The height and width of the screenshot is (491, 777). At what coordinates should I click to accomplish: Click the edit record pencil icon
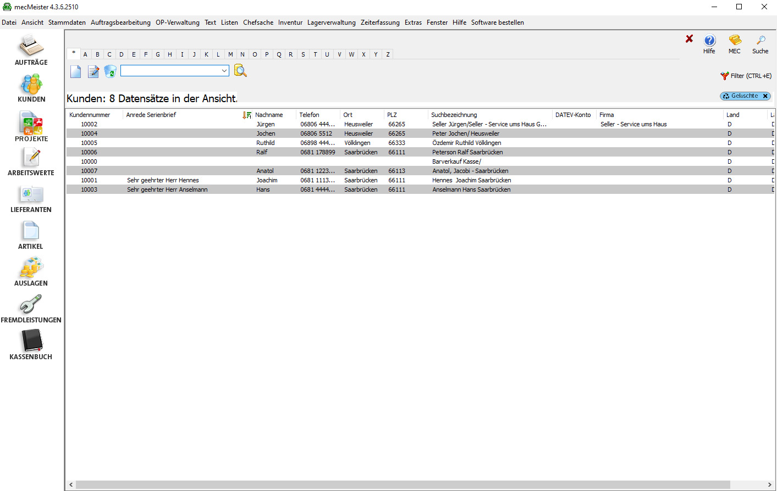tap(93, 71)
